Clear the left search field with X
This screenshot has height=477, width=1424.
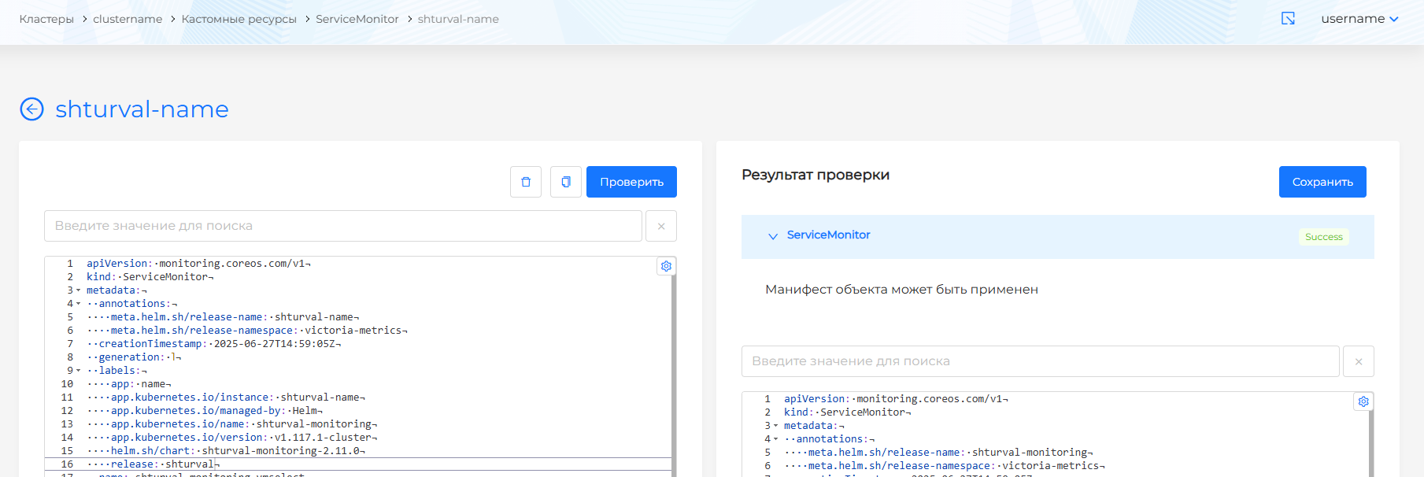coord(661,226)
